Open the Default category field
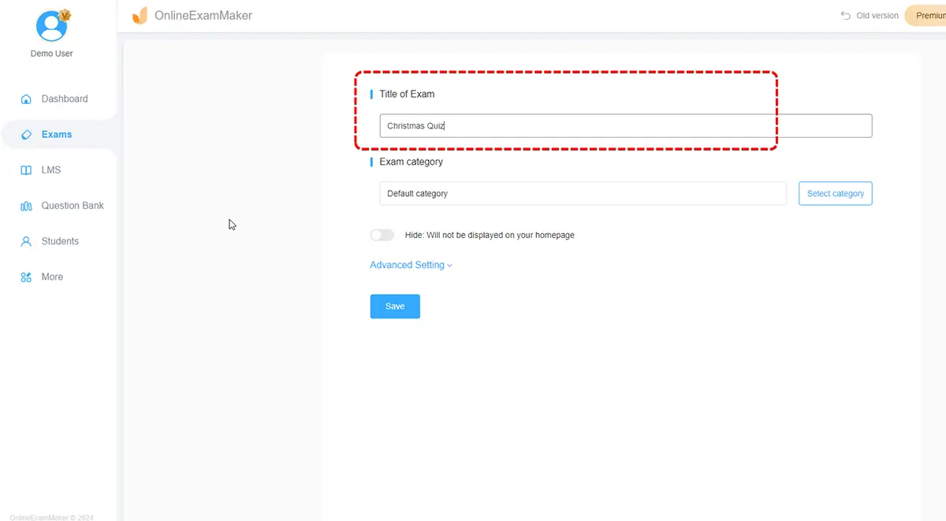 [x=583, y=194]
